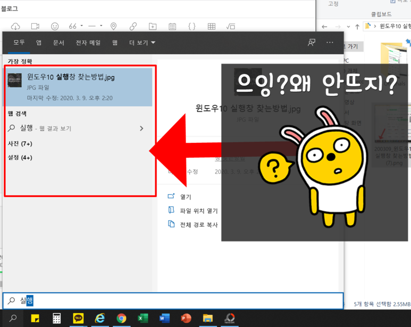Viewport: 411px width, 327px height.
Task: Select the 모두 search tab
Action: click(x=19, y=42)
